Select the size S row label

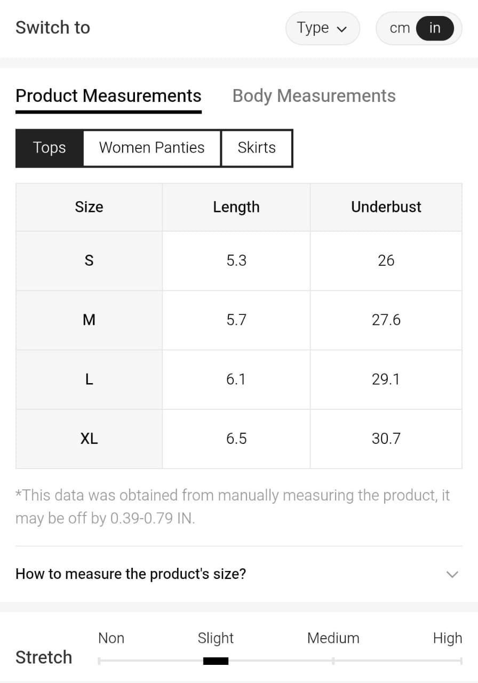click(89, 260)
